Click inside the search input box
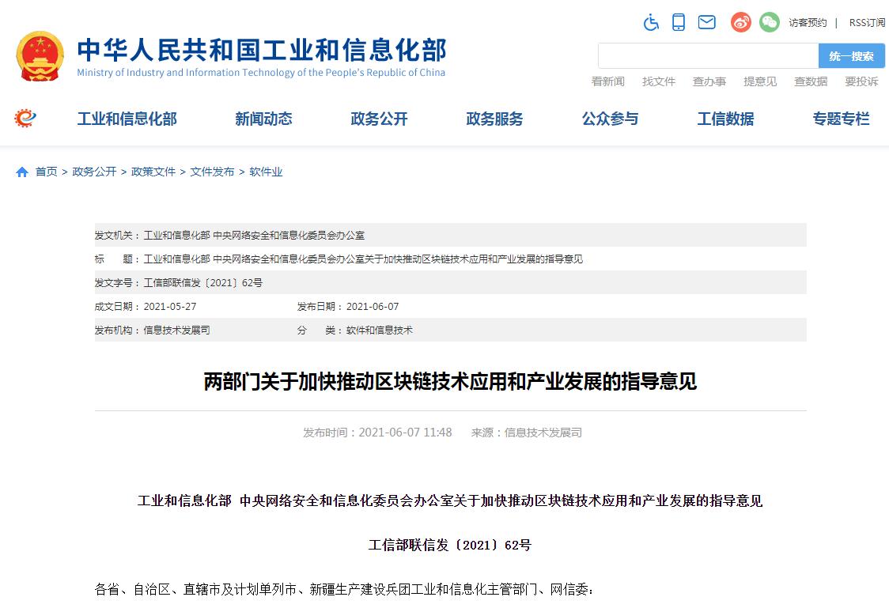Image resolution: width=889 pixels, height=612 pixels. [708, 56]
